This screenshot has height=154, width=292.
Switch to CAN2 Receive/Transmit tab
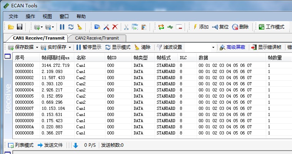coord(97,38)
